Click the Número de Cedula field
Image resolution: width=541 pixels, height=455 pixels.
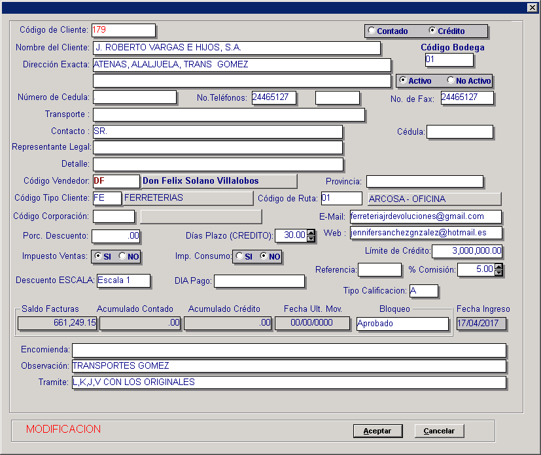pos(135,97)
